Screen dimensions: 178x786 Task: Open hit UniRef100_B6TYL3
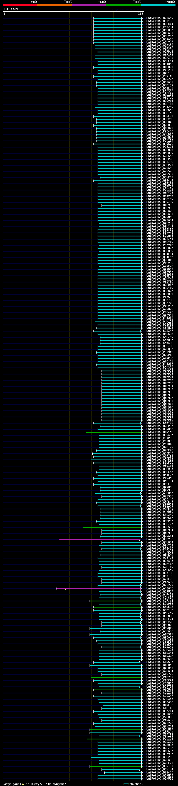(159, 21)
